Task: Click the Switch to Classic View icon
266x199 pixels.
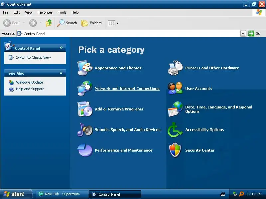Action: point(11,57)
